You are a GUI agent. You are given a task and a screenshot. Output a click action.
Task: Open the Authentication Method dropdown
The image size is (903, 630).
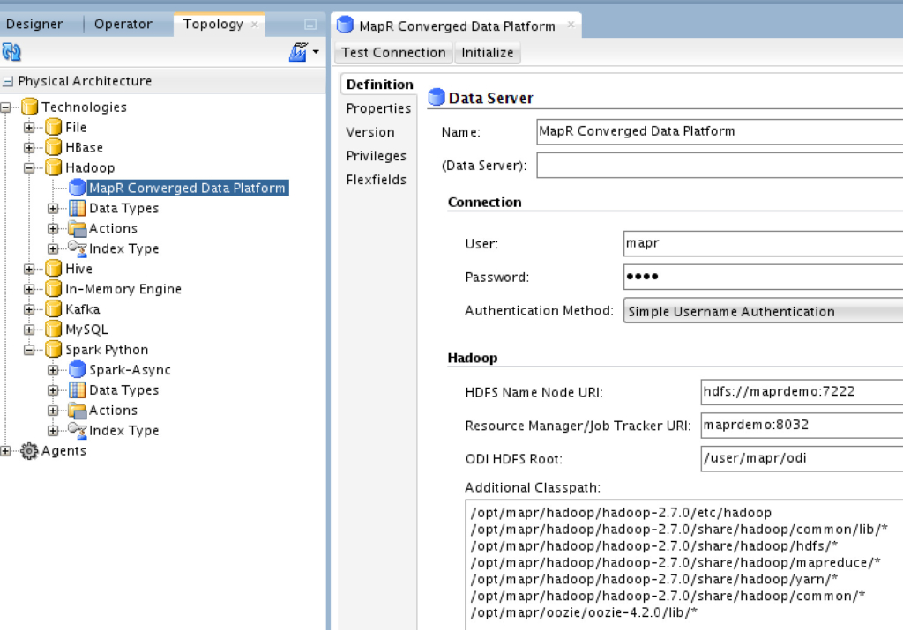[763, 311]
